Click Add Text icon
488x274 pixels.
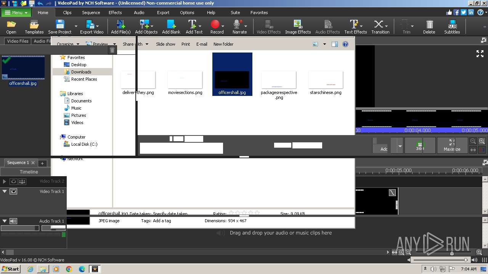click(x=192, y=27)
